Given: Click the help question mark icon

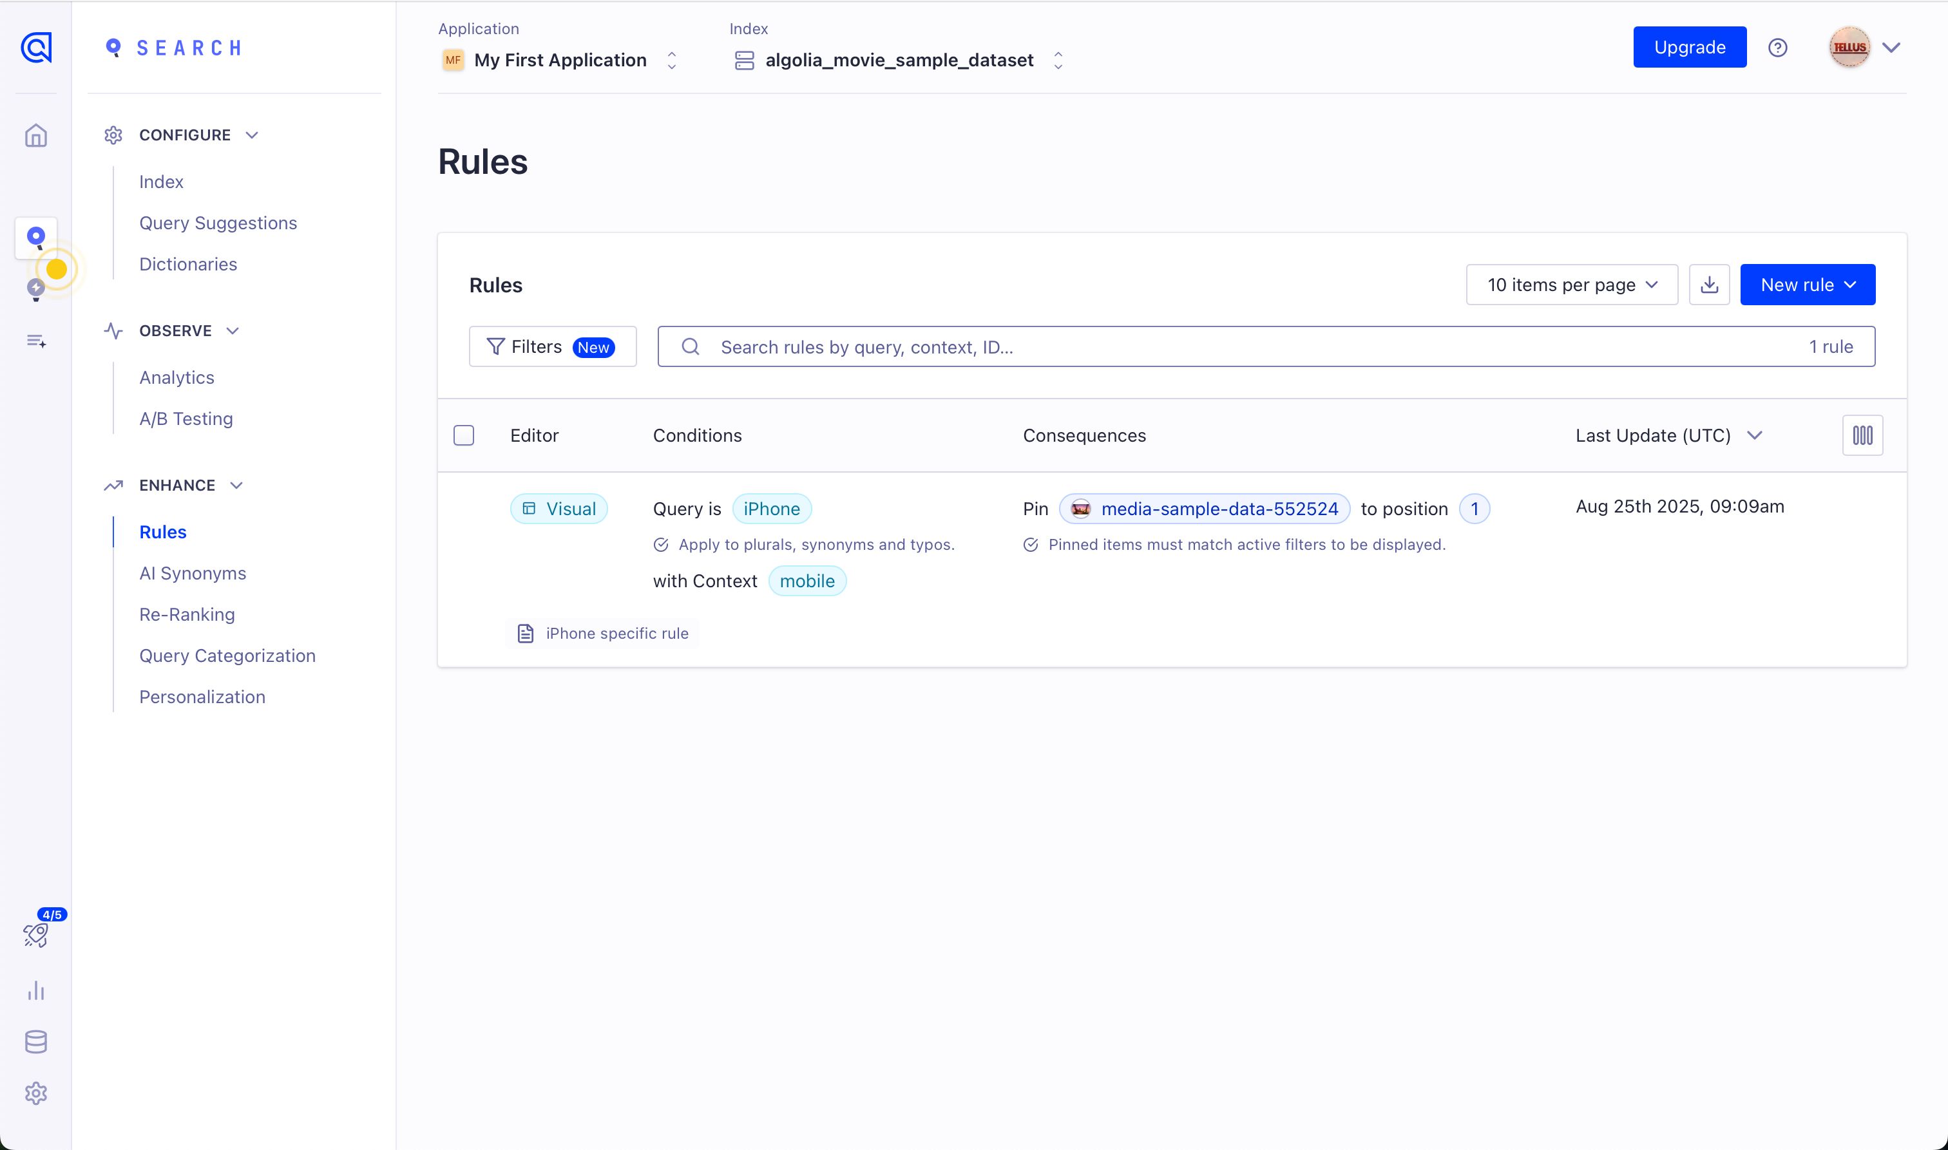Looking at the screenshot, I should (x=1777, y=47).
